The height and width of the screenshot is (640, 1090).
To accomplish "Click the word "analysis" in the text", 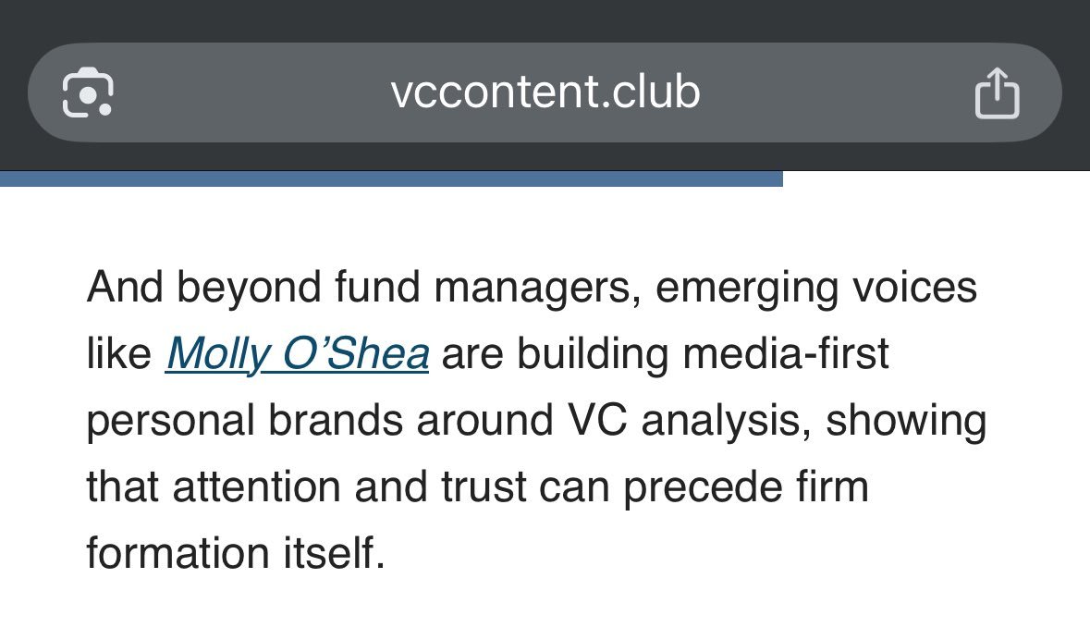I will (x=726, y=423).
